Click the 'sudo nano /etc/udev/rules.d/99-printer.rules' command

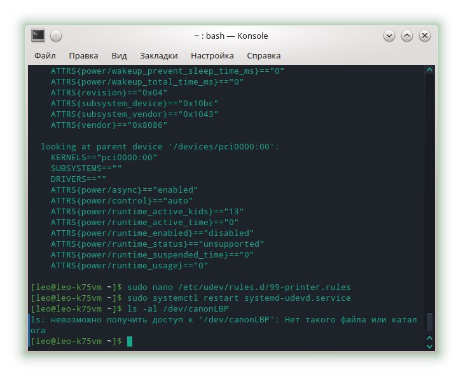point(239,287)
